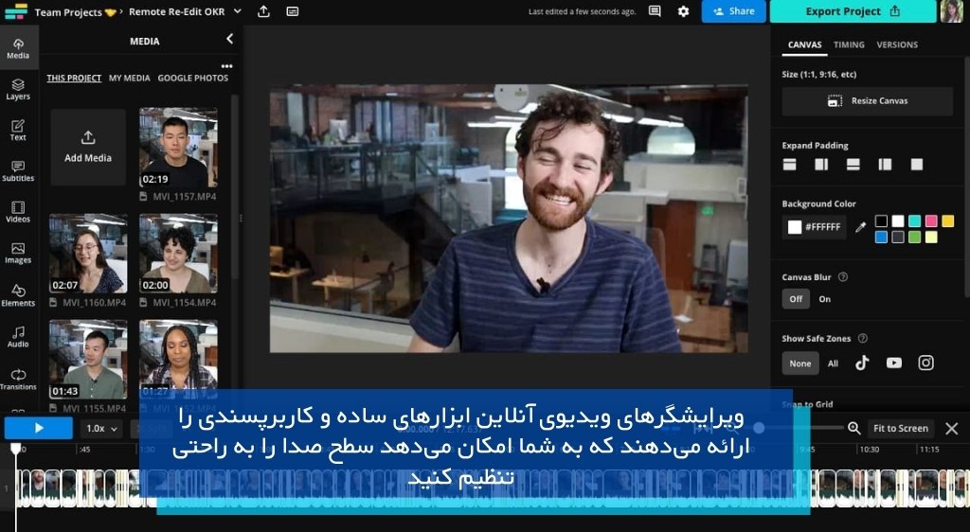Select the last Expand Padding option
Image resolution: width=970 pixels, height=532 pixels.
point(917,165)
